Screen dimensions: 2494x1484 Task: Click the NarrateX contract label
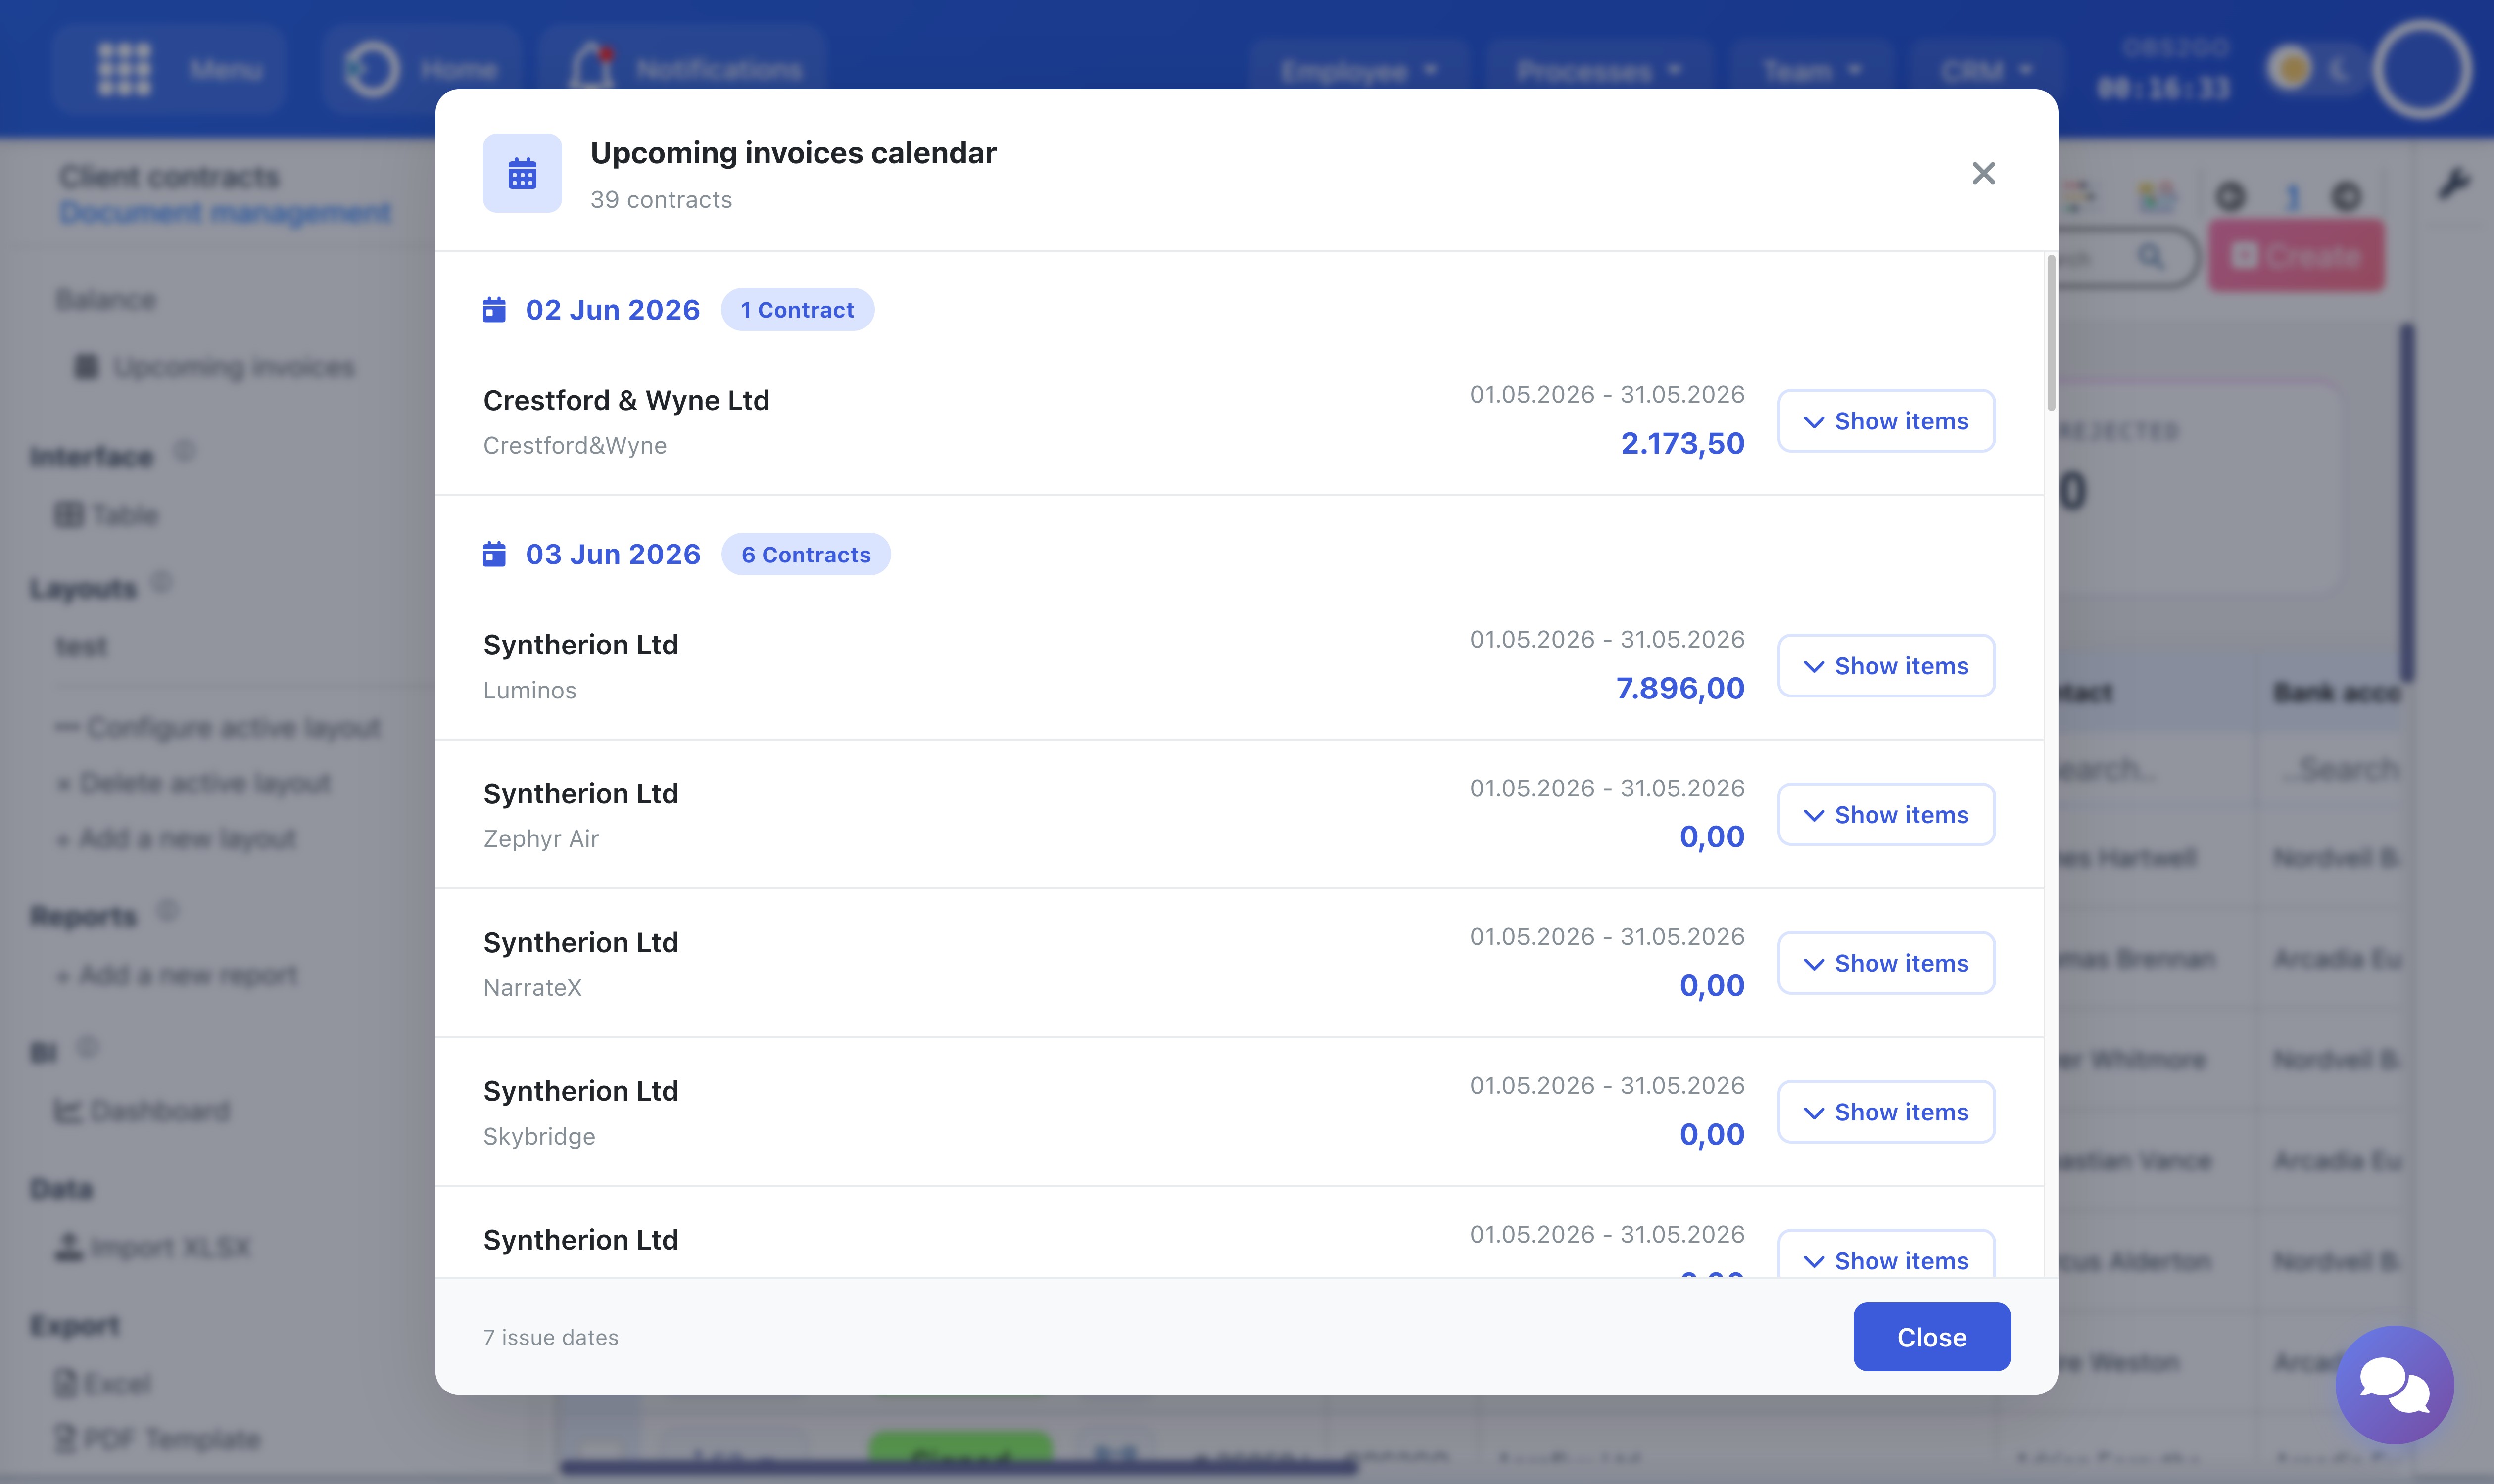532,987
